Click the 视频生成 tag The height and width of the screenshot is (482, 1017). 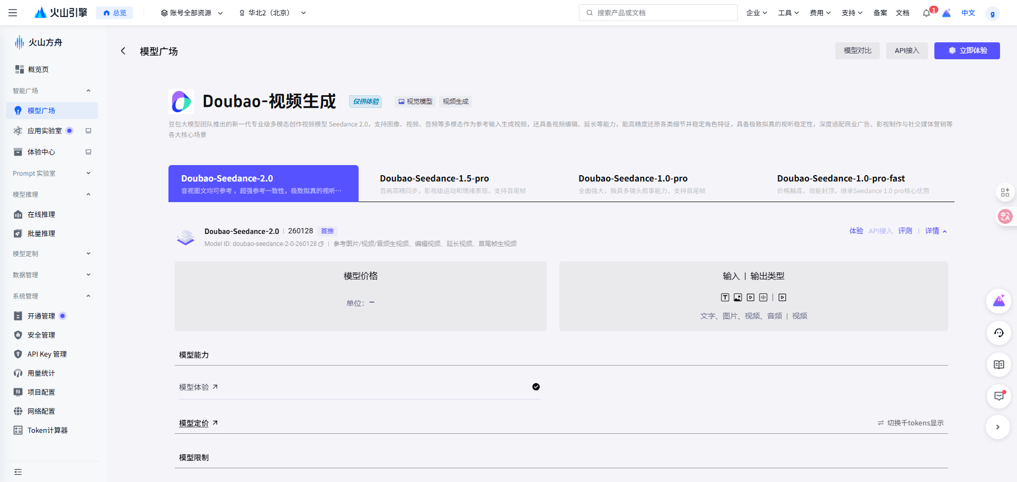click(456, 101)
